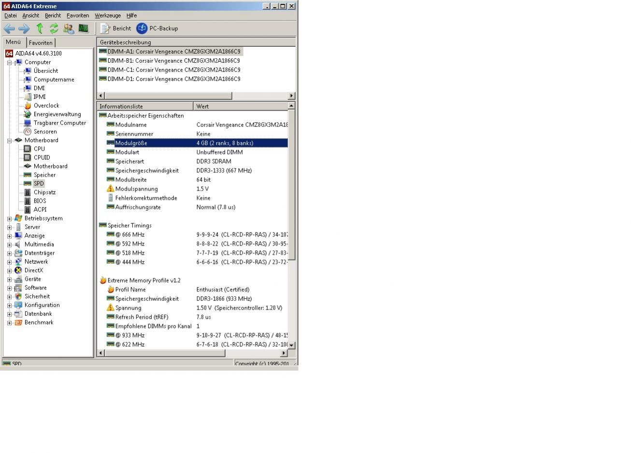Select the Übersicht item in the tree
Screen dimensions: 631x453
click(x=45, y=71)
